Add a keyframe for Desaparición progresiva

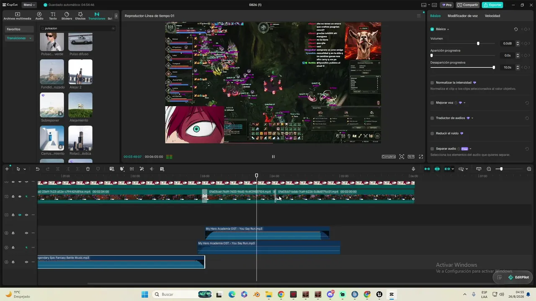pos(526,67)
